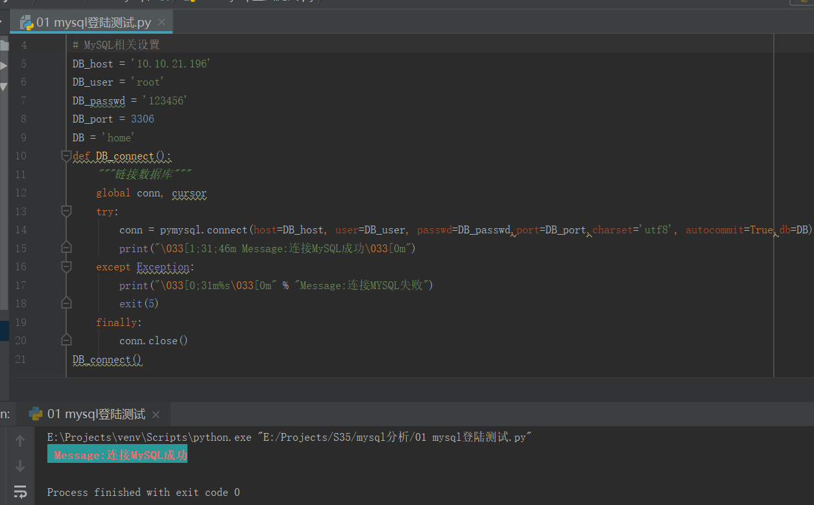814x505 pixels.
Task: Click the partially visible folder icon beside the gutter
Action: pyautogui.click(x=4, y=45)
